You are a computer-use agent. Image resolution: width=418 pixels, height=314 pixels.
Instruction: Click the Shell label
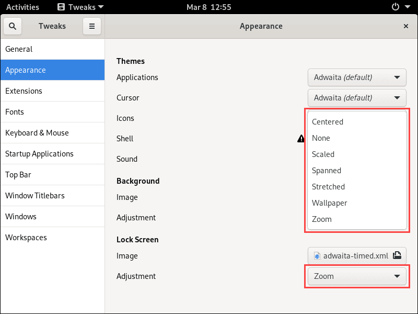click(x=125, y=139)
